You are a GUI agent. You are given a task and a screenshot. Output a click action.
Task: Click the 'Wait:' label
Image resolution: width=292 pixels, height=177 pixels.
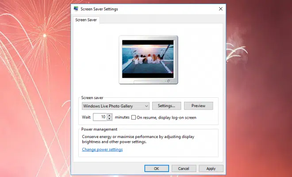click(x=86, y=117)
